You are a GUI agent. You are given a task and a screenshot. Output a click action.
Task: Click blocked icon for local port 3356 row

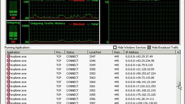pos(8,99)
